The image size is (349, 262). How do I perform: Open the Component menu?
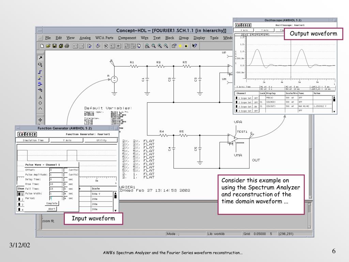pyautogui.click(x=127, y=38)
